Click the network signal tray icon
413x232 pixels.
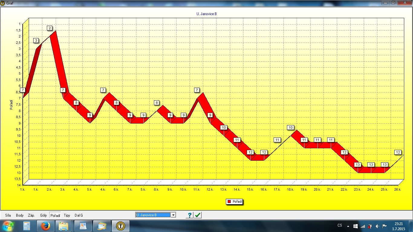pyautogui.click(x=363, y=226)
